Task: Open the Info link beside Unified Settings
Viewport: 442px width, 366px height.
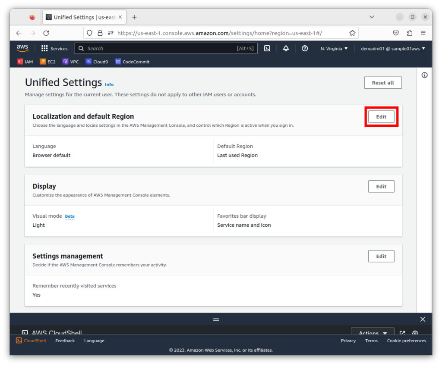Action: pos(109,84)
